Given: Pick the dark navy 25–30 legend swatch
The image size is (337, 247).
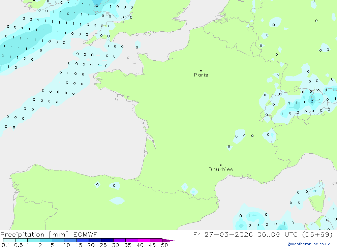Looking at the screenshot, I should point(107,240).
